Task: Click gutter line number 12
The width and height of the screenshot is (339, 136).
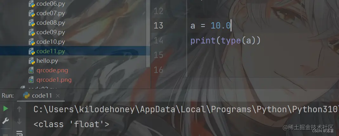Action: click(x=158, y=11)
